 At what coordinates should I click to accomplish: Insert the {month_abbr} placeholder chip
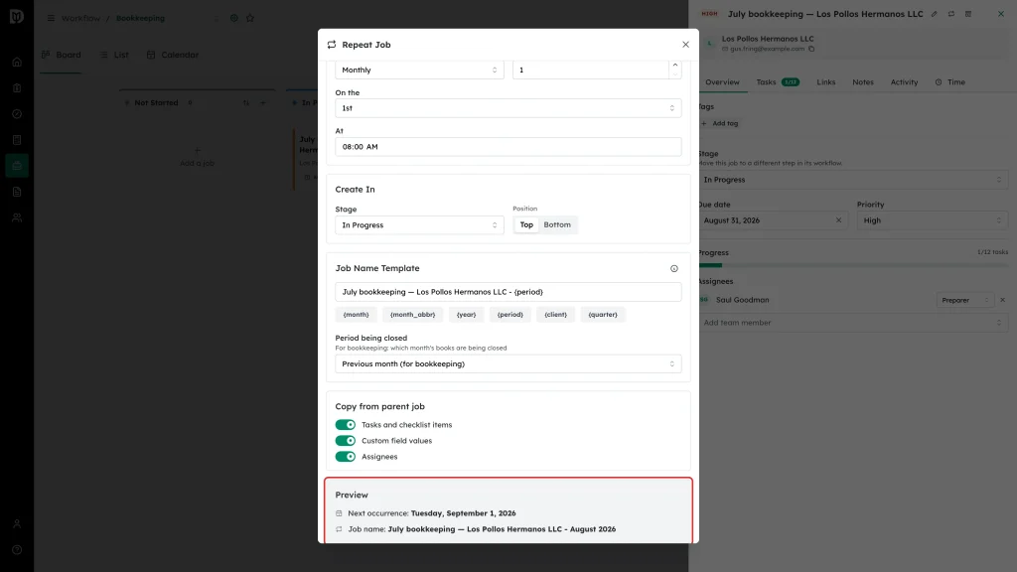click(412, 315)
